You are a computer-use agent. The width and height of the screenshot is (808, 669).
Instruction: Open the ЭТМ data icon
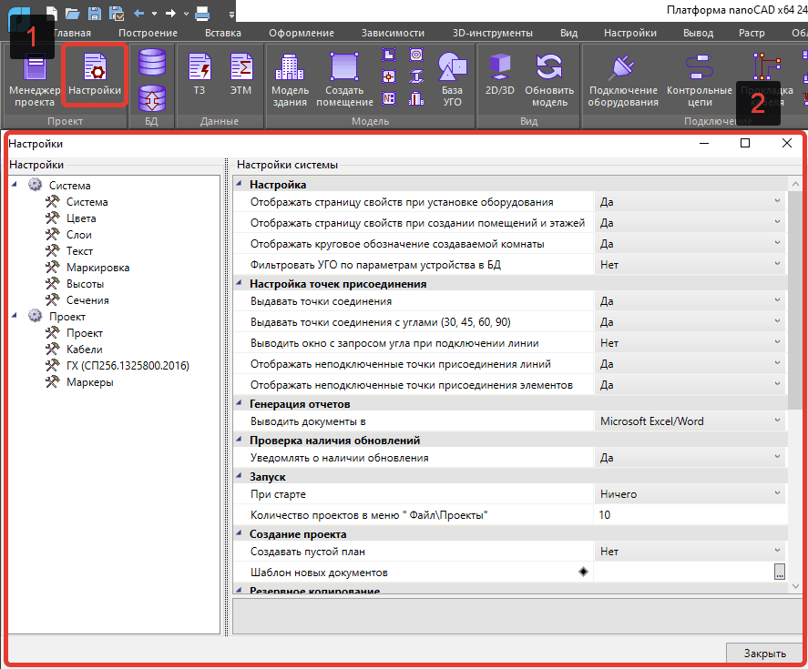pyautogui.click(x=240, y=76)
